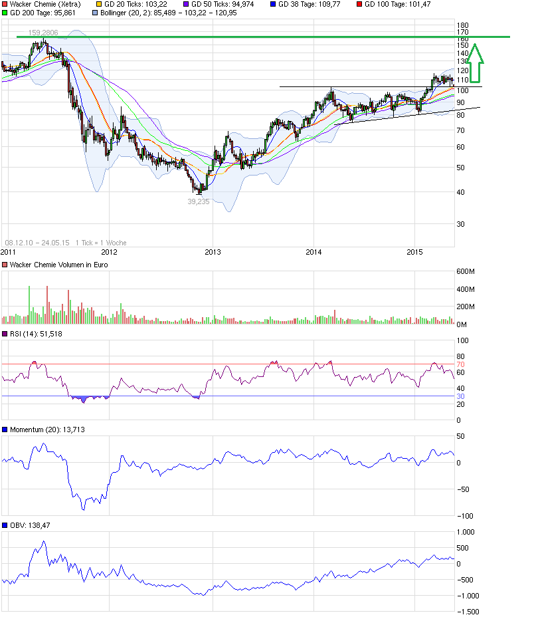534x617 pixels.
Task: Click the blue 30 level label in RSI
Action: coord(459,396)
